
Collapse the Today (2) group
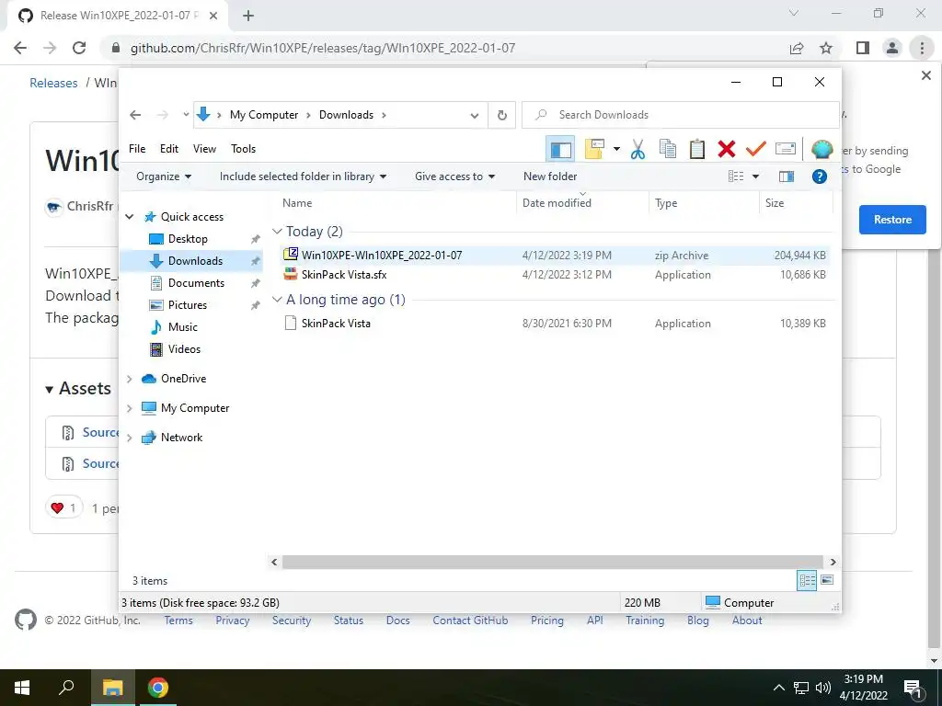click(277, 231)
